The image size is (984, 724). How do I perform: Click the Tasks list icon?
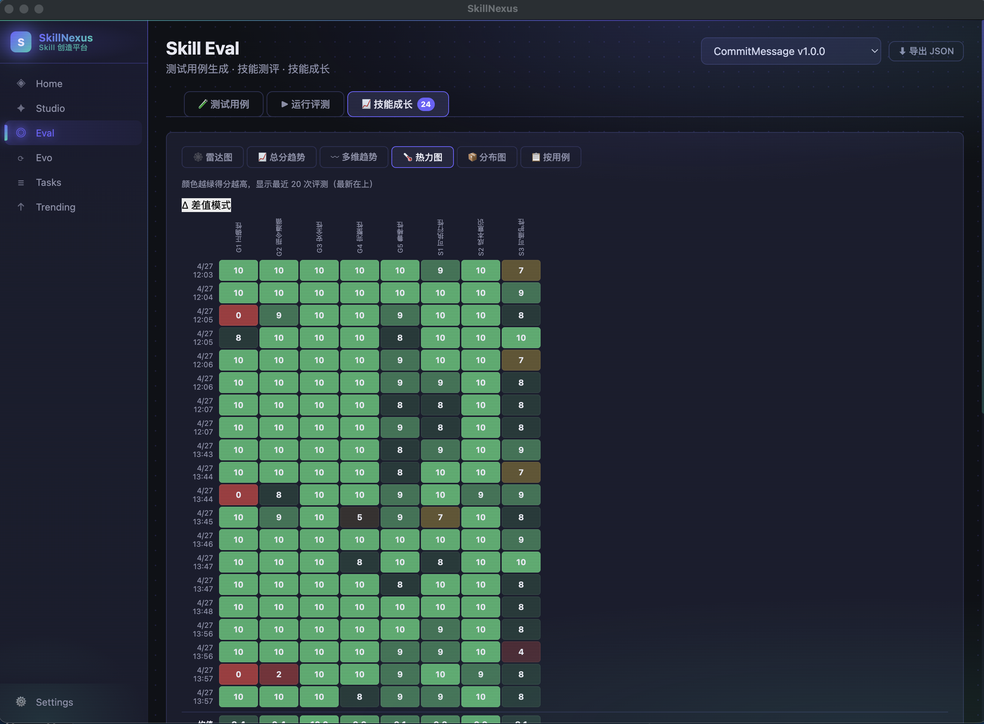[x=21, y=182]
